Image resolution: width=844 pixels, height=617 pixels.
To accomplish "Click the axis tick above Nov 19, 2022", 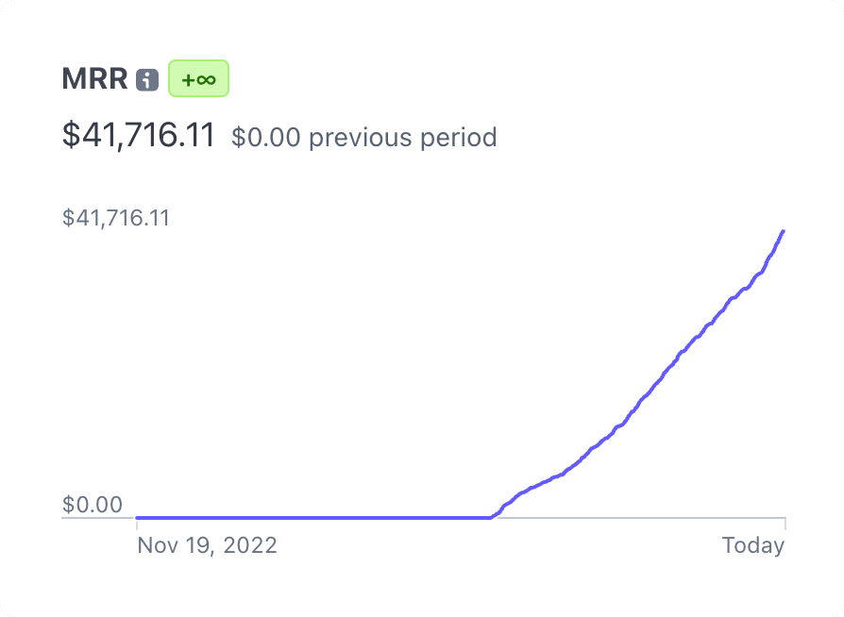I will click(x=137, y=525).
